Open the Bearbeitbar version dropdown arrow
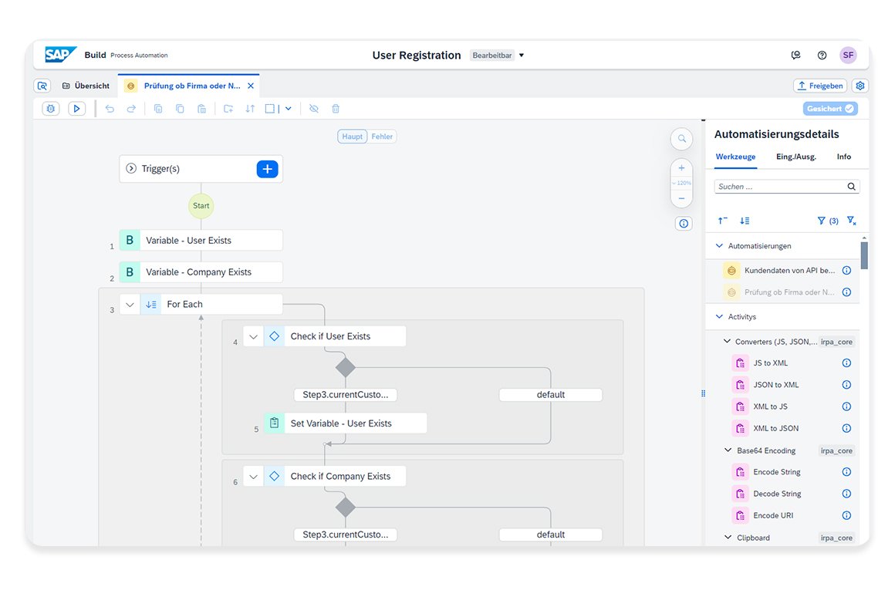The image size is (895, 597). 522,56
